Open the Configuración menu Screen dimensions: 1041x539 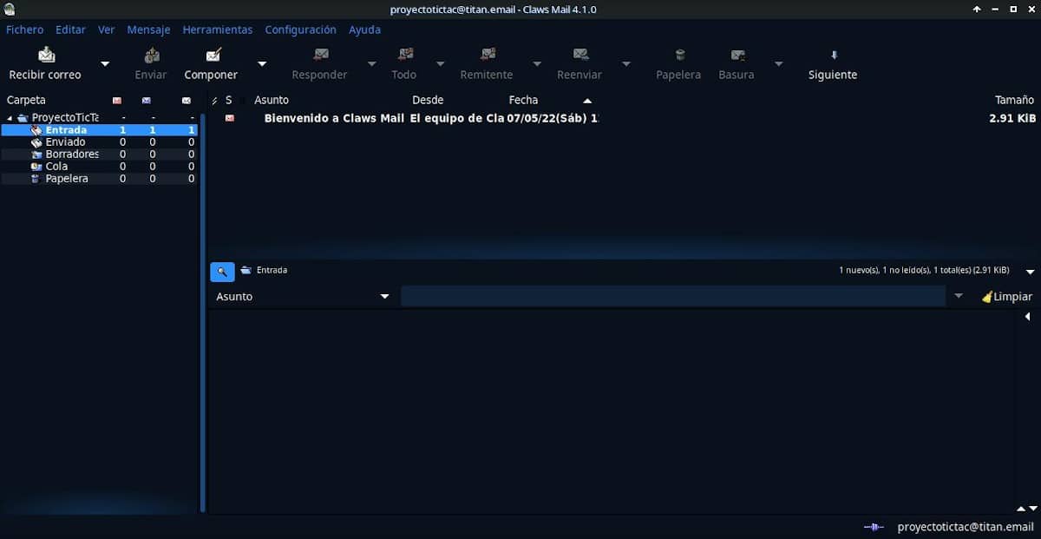tap(300, 30)
